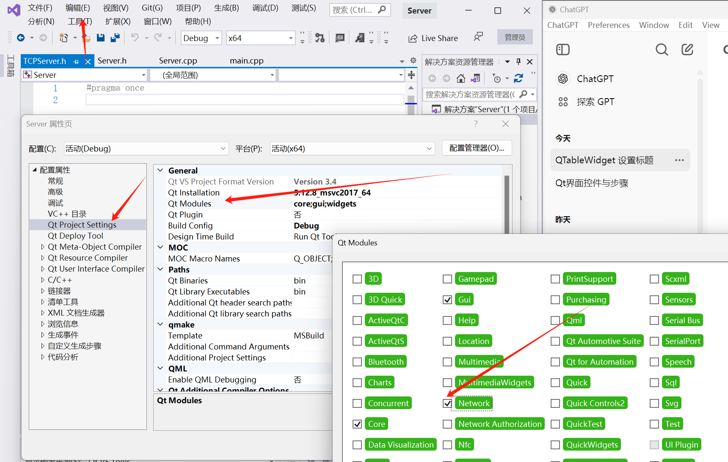728x462 pixels.
Task: Click the search magnifier in Visual Studio search box
Action: click(x=382, y=9)
